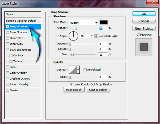The image size is (160, 124).
Task: Click the Spread slider handle
Action: click(70, 49)
